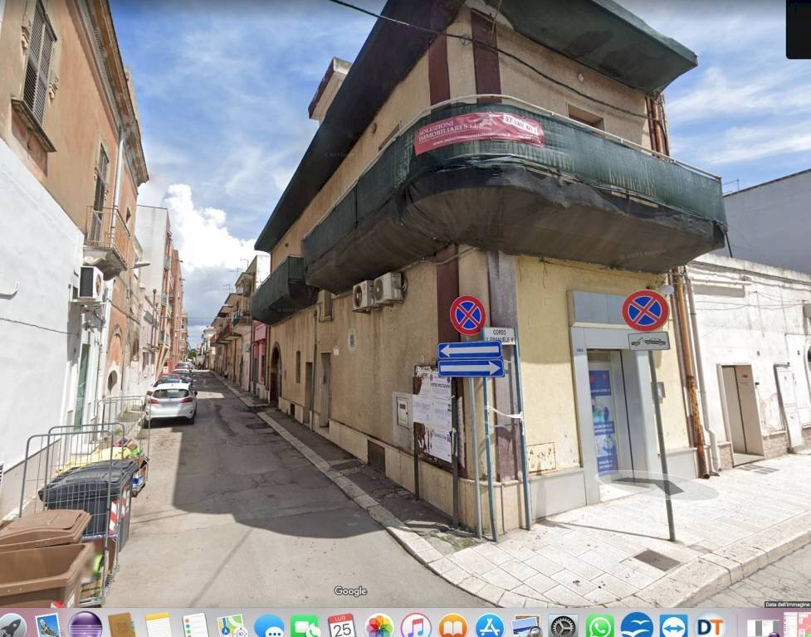811x637 pixels.
Task: Open the yellow Notes app
Action: (x=159, y=625)
